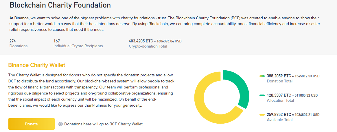Click the 259.8752 BTC Available Total value

[293, 114]
